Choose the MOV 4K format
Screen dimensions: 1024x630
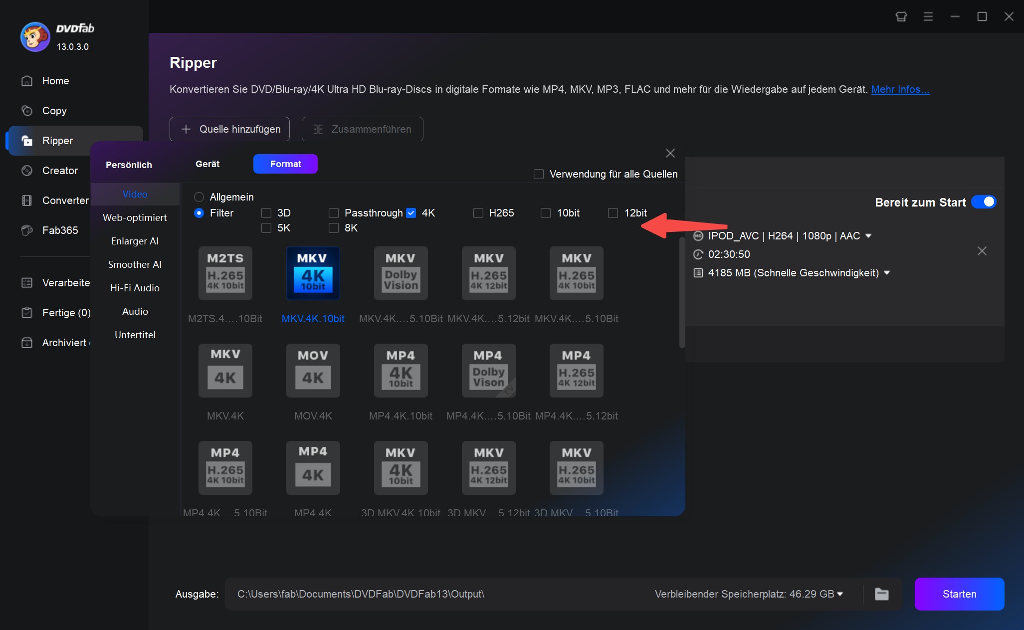tap(313, 371)
